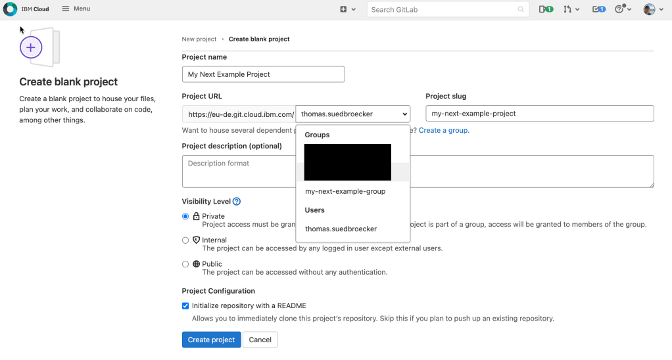The height and width of the screenshot is (360, 672).
Task: Open the Merge requests icon
Action: click(x=571, y=9)
